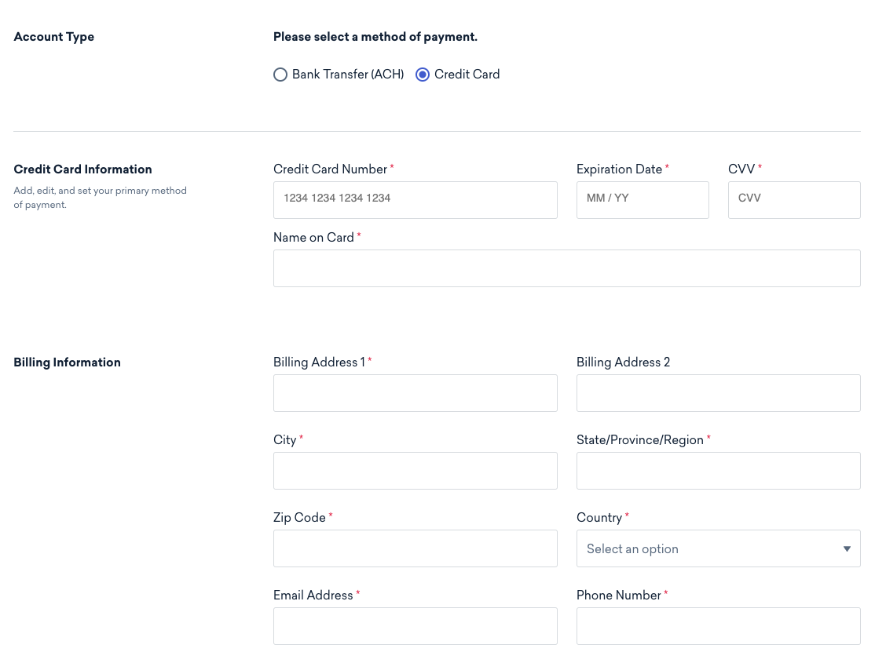Select the Bank Transfer (ACH) radio button

tap(280, 75)
